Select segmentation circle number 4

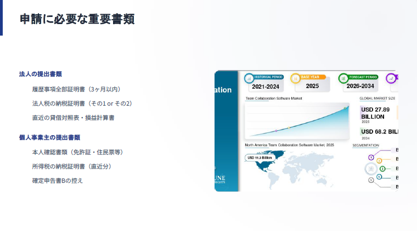tap(379, 177)
